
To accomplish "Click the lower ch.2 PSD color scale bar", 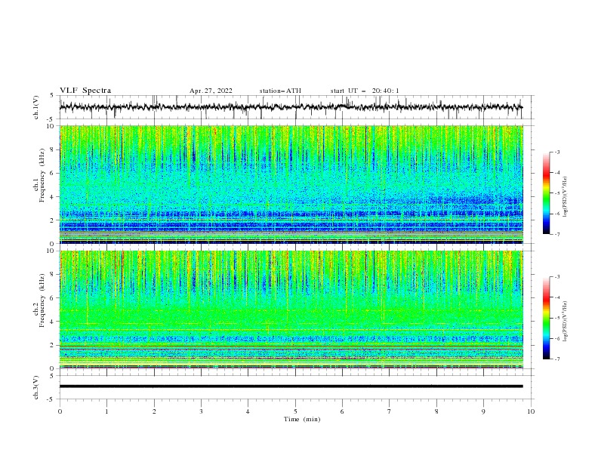I will 547,318.
